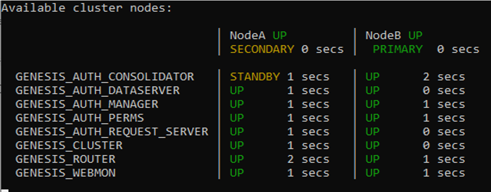Click the green UP beside NodeA header
The height and width of the screenshot is (192, 491).
point(280,36)
